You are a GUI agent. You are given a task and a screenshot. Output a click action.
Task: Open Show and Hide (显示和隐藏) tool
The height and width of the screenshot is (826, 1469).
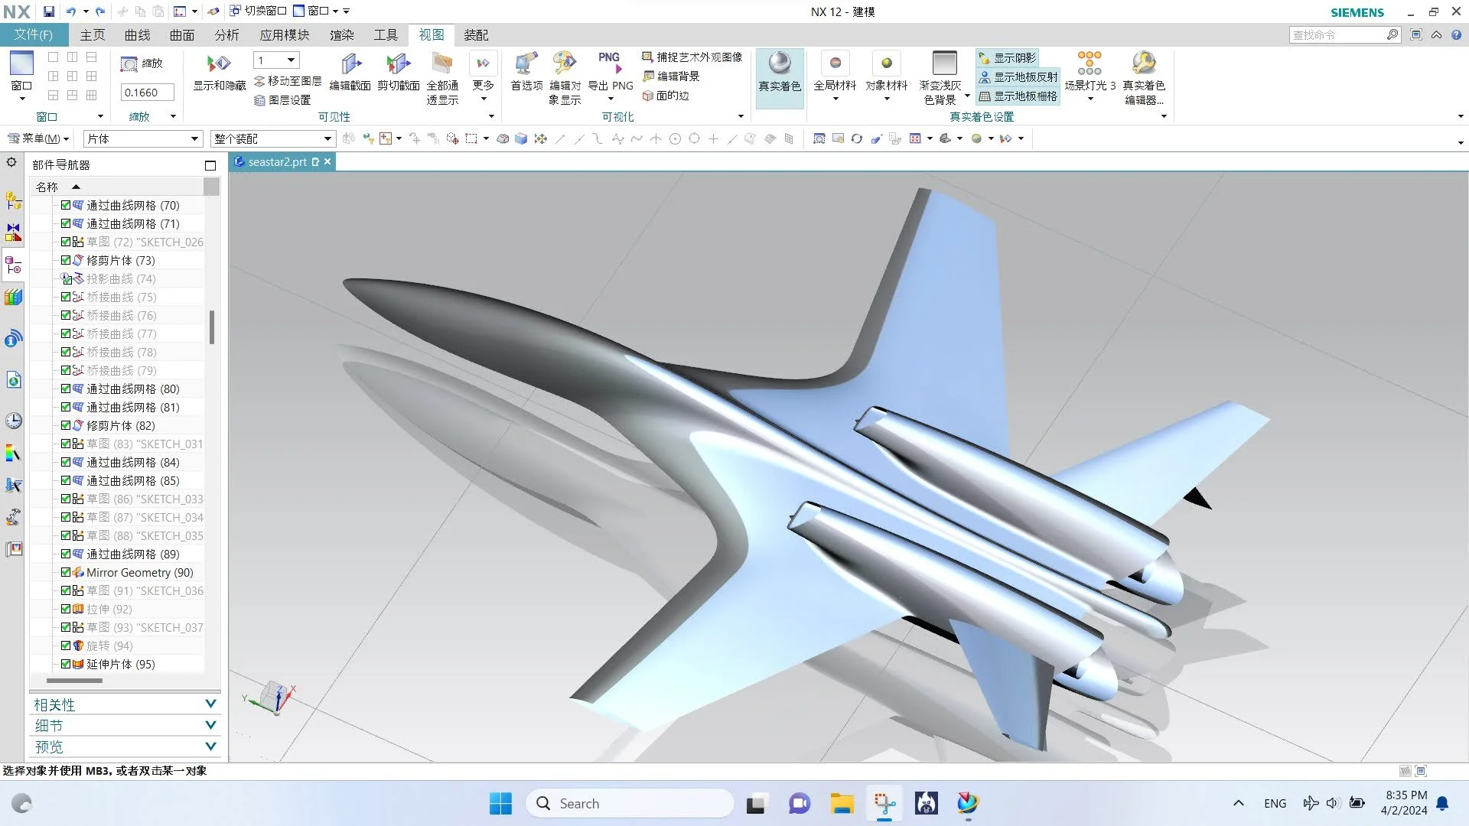click(x=219, y=64)
